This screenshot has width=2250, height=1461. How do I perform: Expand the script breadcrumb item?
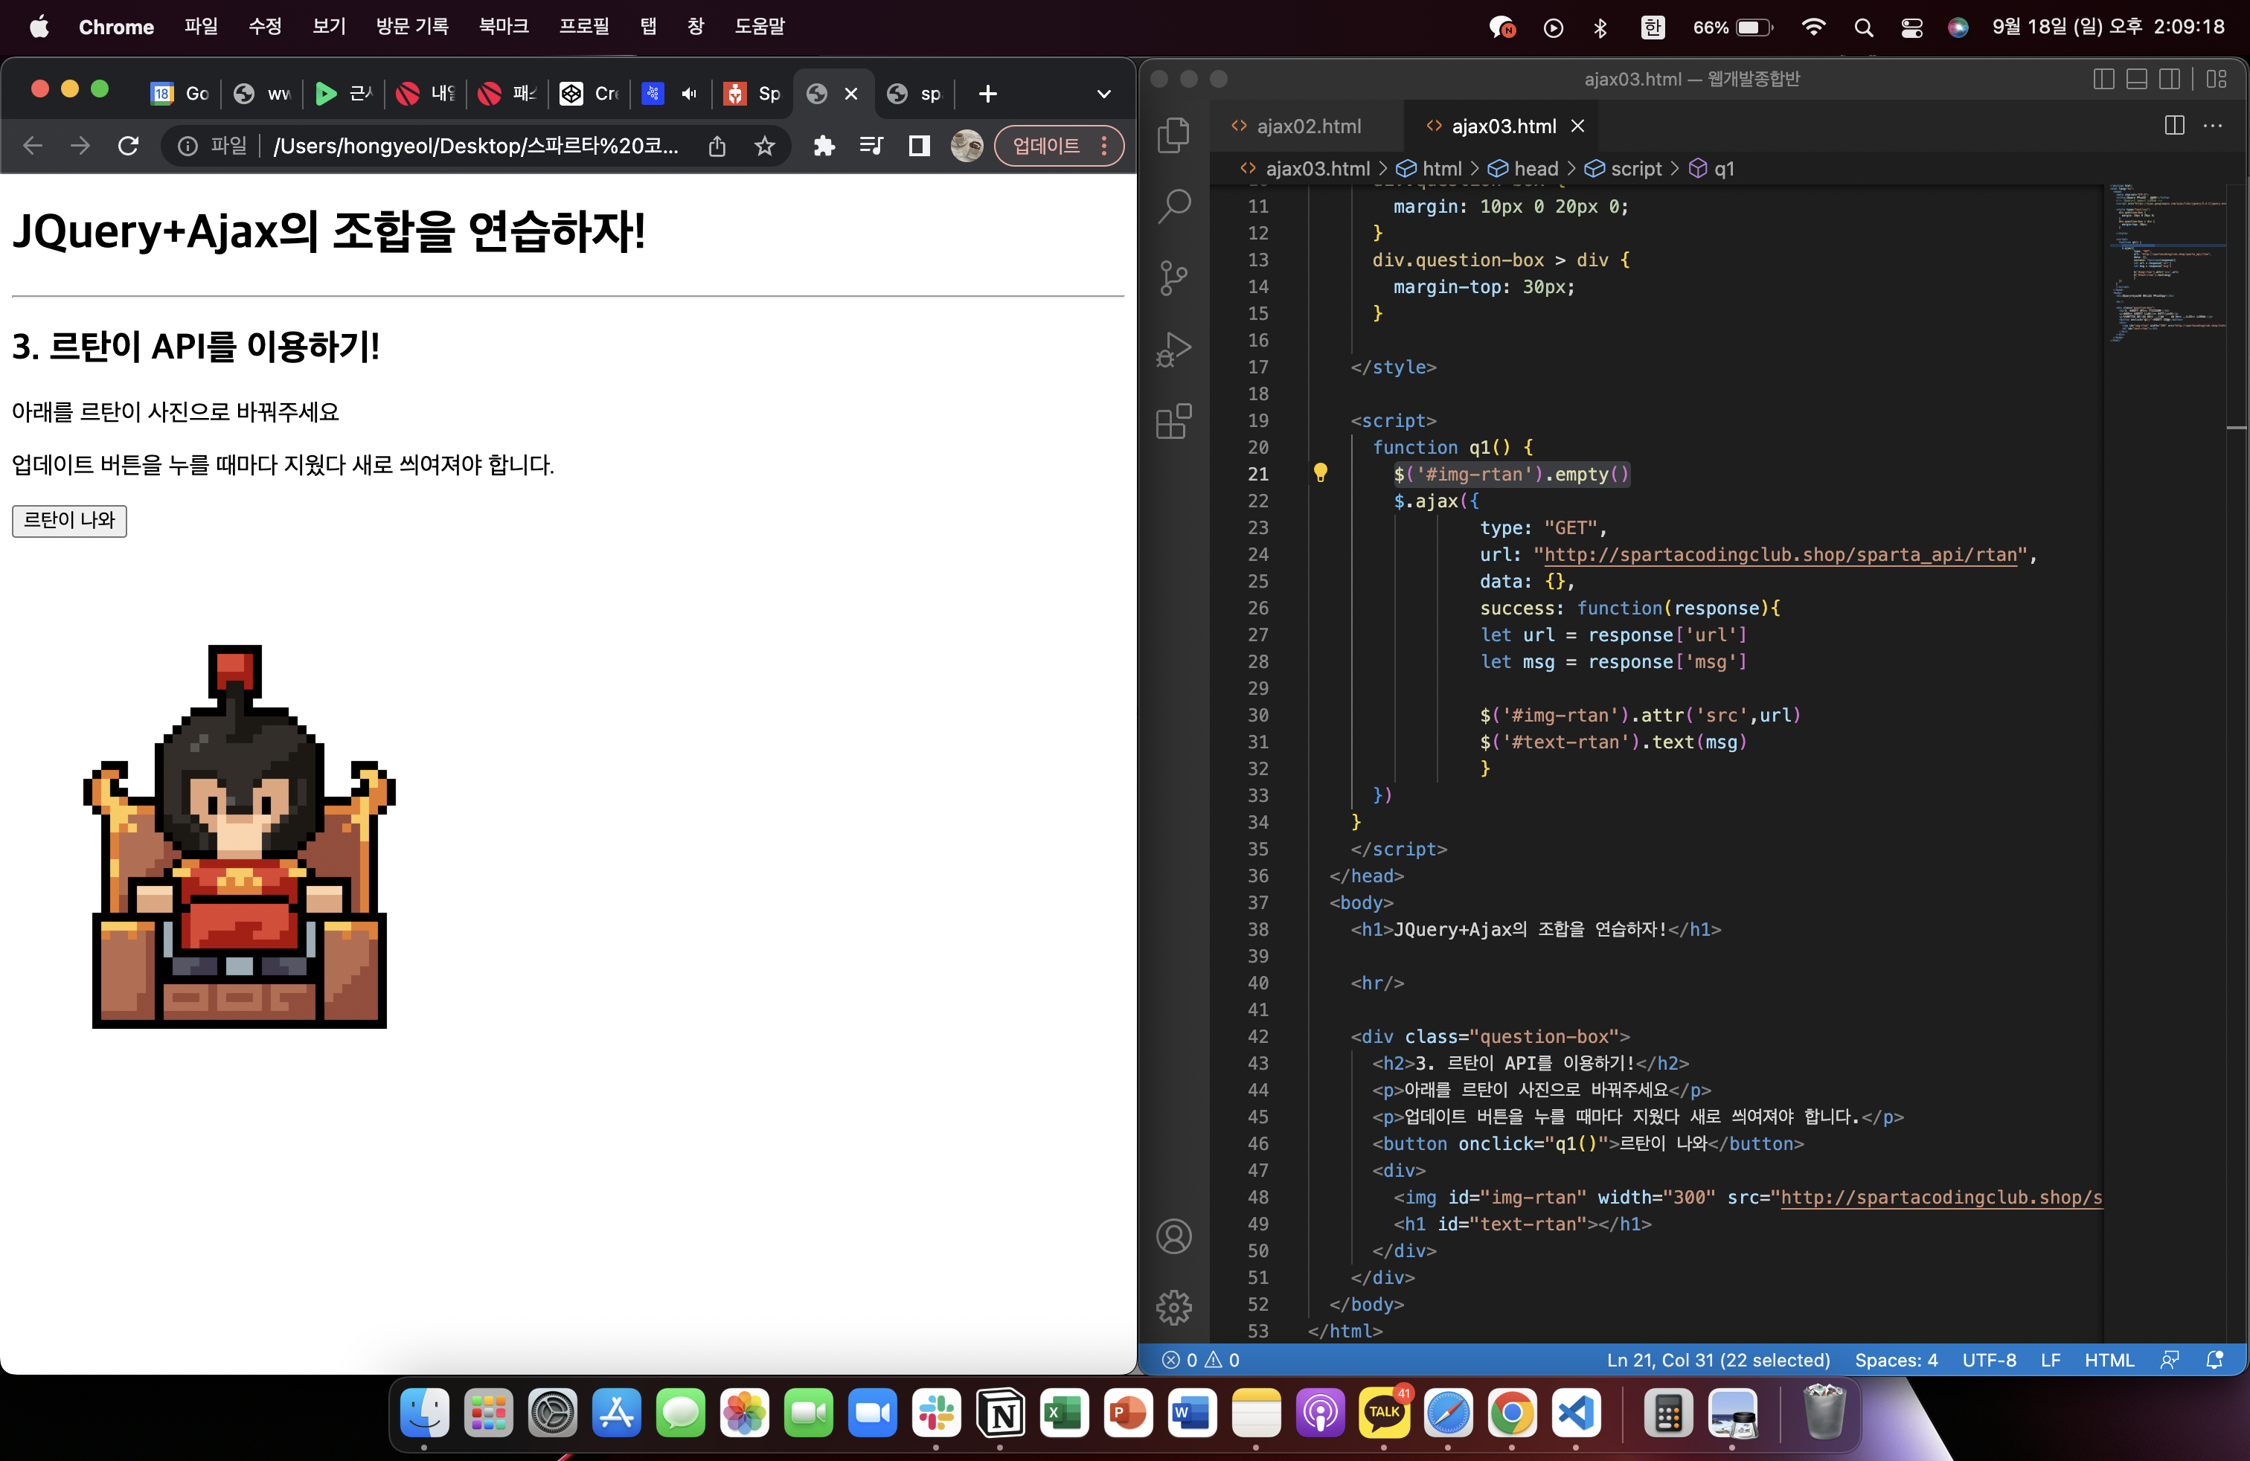[x=1624, y=168]
